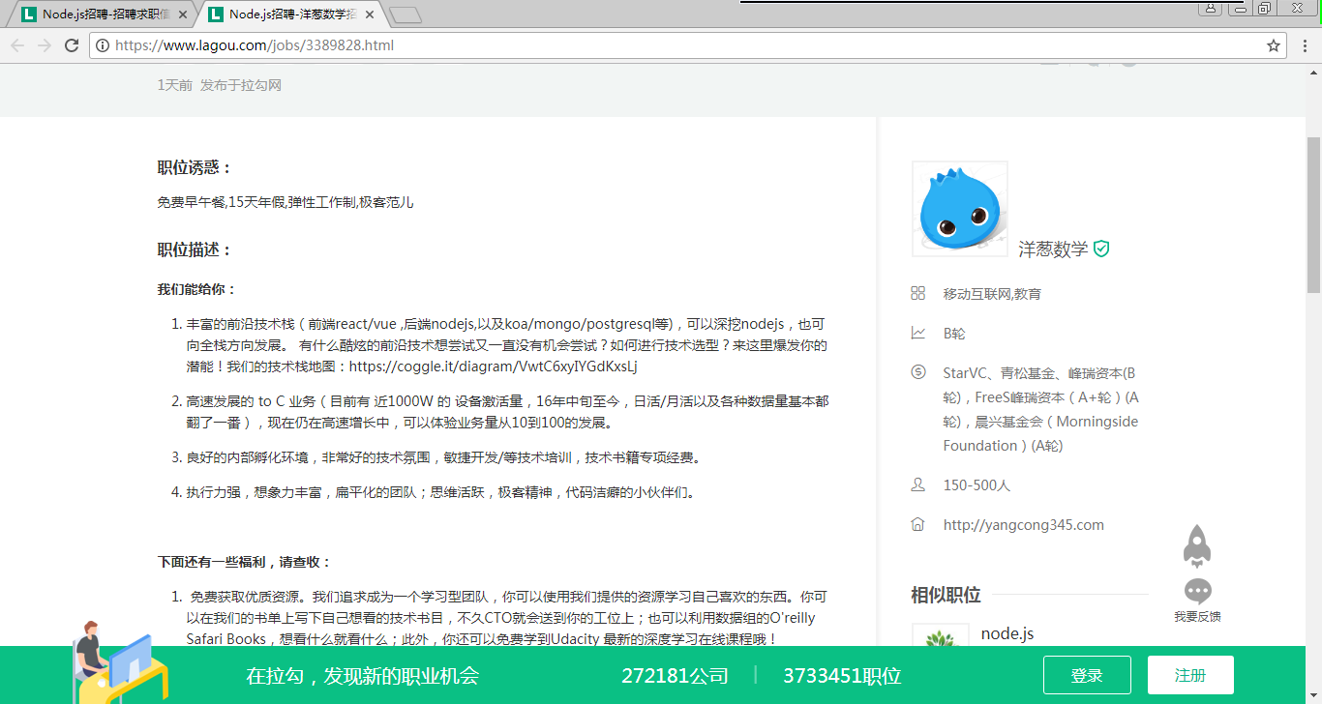Open the Chrome menu with three dots
The image size is (1322, 704).
coord(1304,45)
